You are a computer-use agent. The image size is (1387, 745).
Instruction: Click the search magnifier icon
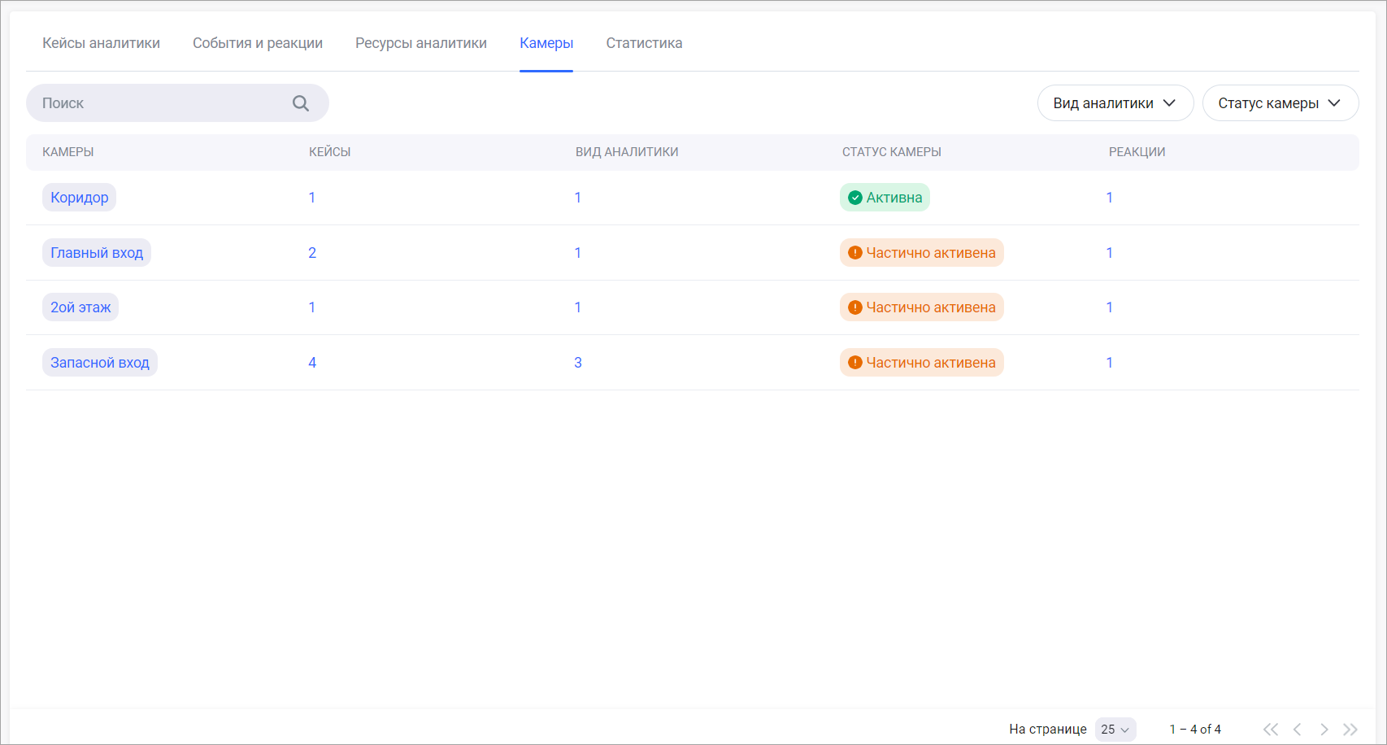[x=301, y=103]
